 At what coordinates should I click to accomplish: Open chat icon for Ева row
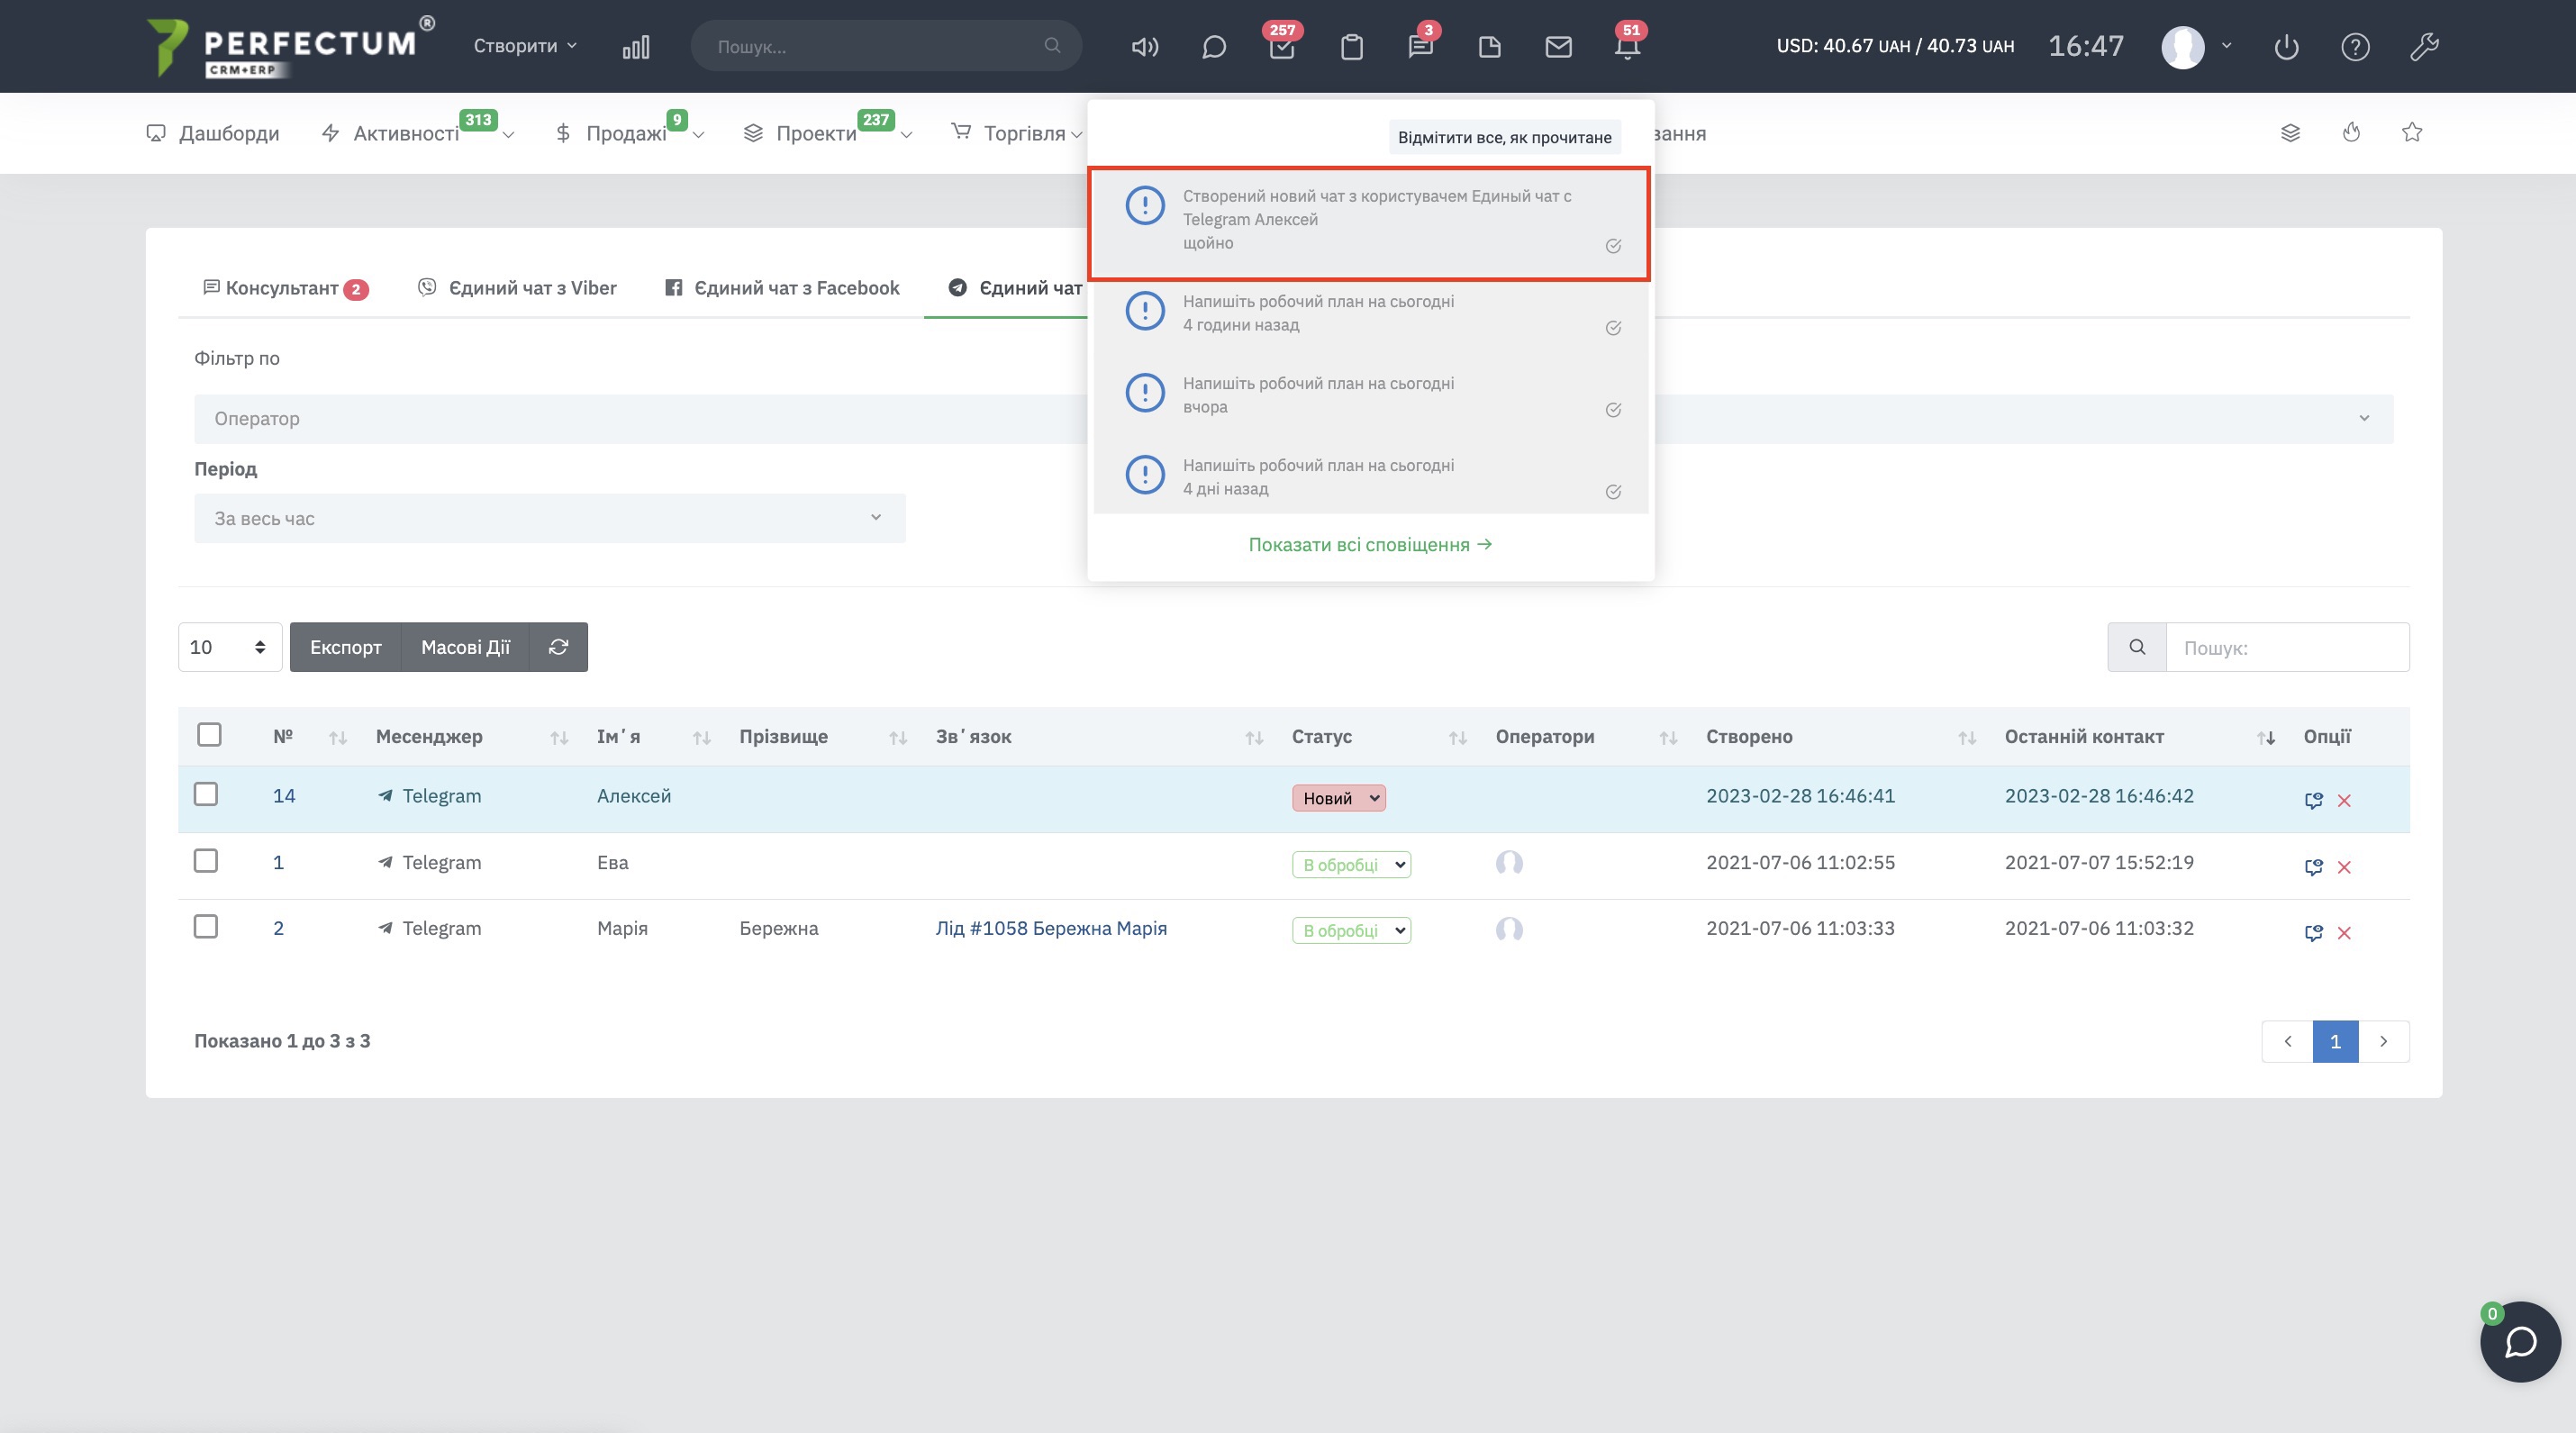[x=2313, y=867]
